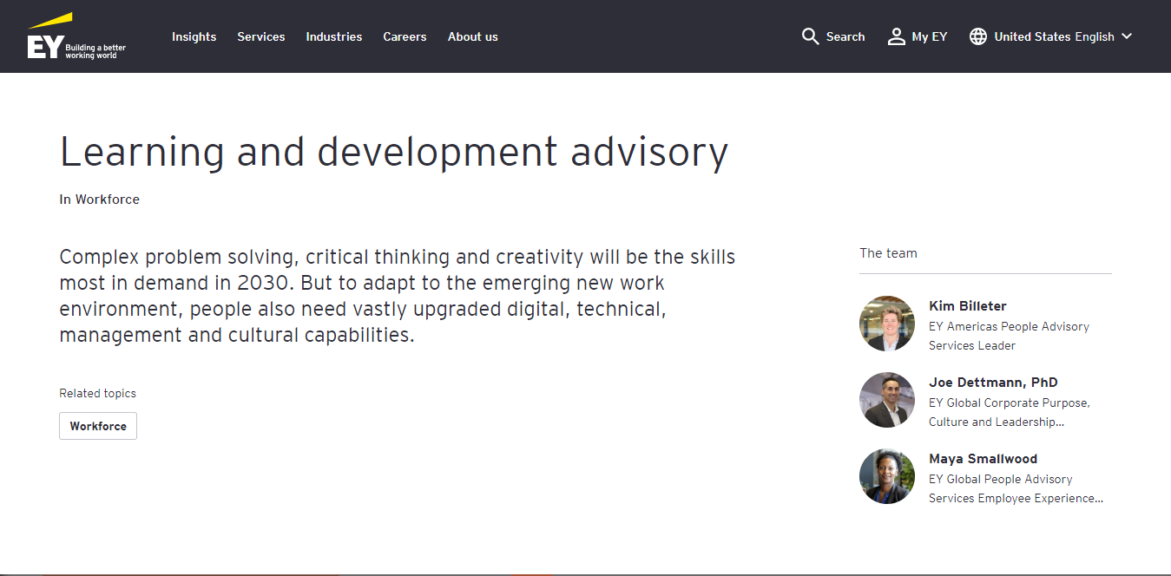
Task: Click the globe language icon
Action: 978,36
